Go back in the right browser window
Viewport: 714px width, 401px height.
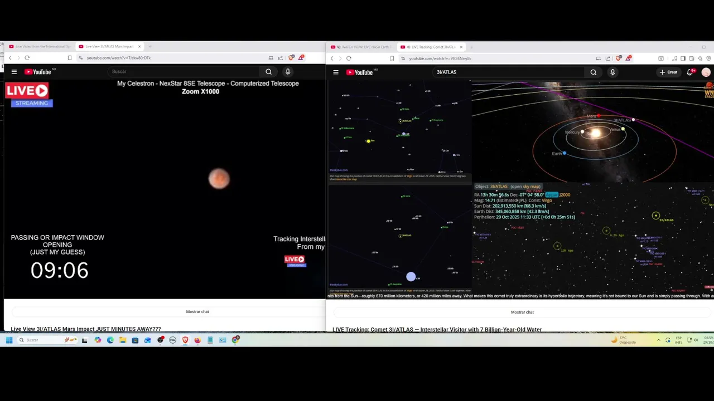[332, 58]
